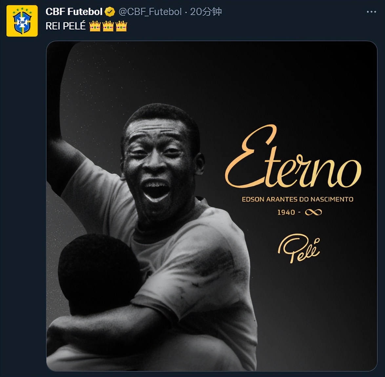Click the gold verified badge

click(x=110, y=12)
